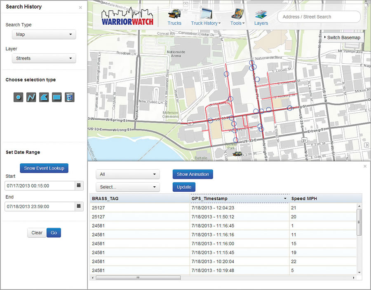Click the Address / Street Search field
Viewport: 371px width, 290px height.
(x=319, y=17)
